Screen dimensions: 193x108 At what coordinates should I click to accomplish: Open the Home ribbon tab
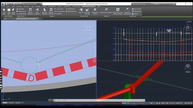pos(8,6)
